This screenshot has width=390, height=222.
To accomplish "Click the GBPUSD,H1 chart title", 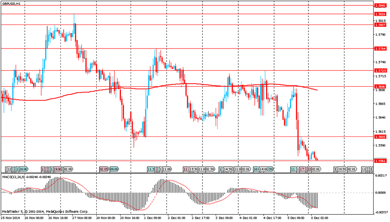I will coord(11,4).
